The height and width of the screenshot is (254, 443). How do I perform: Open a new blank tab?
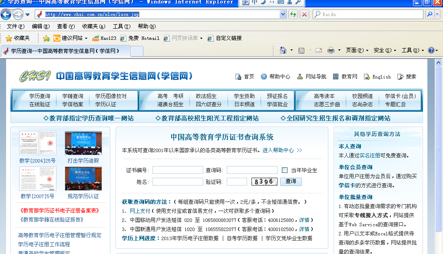(x=137, y=51)
